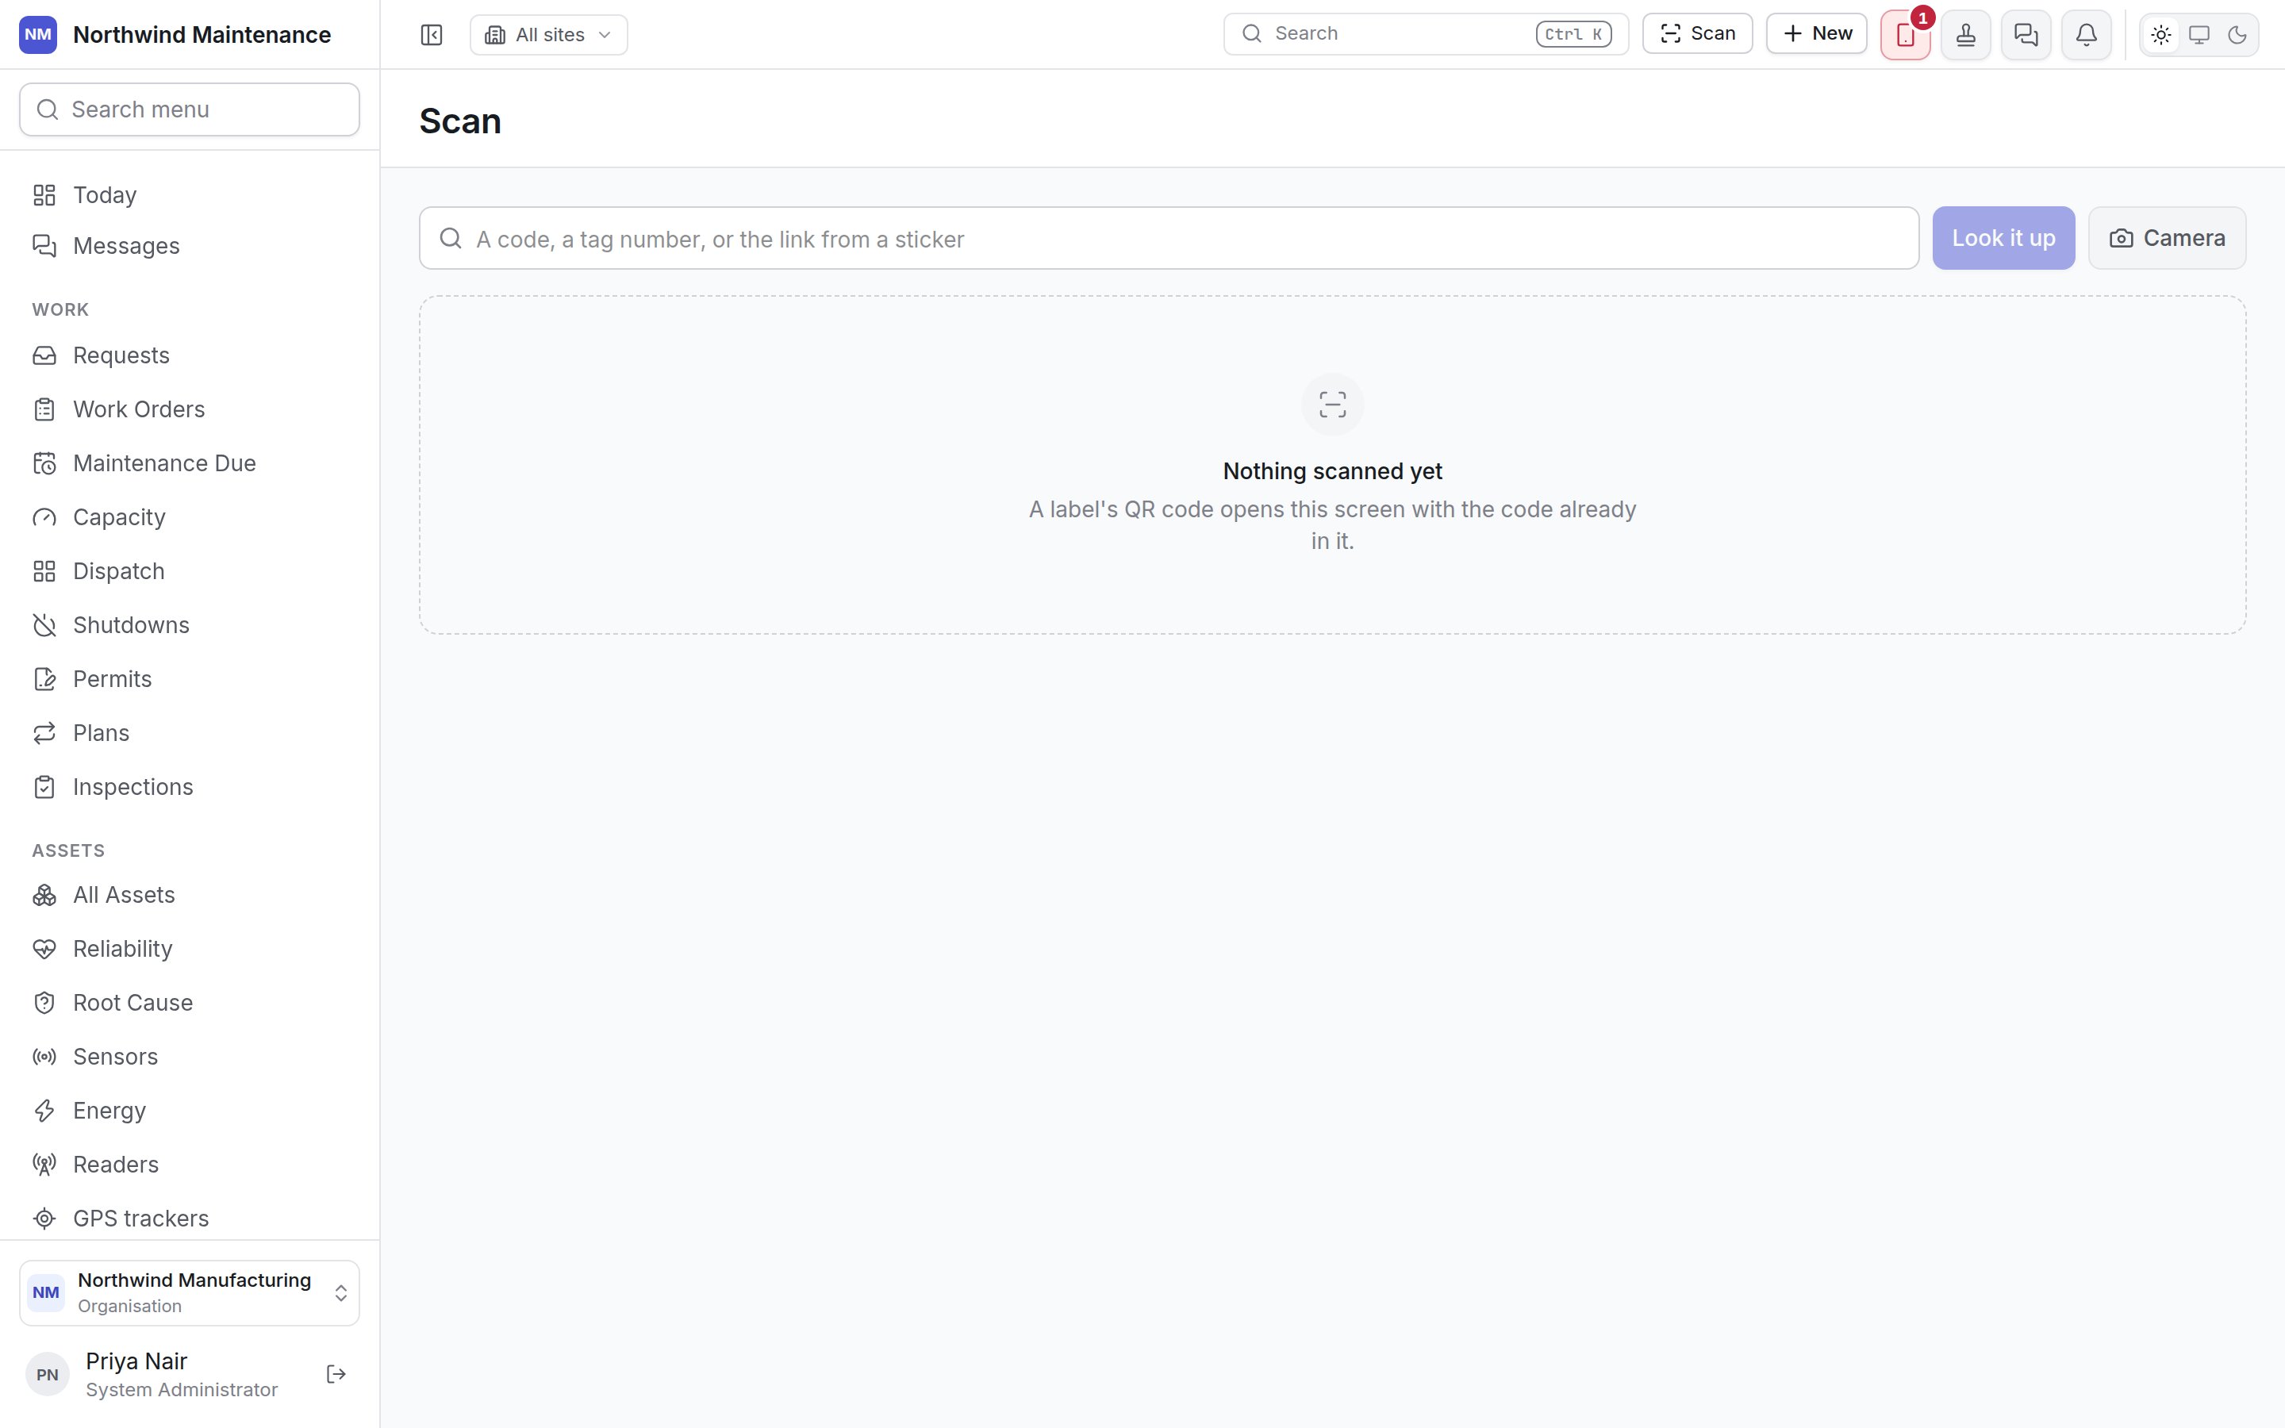The width and height of the screenshot is (2285, 1428).
Task: Open the All sites dropdown
Action: [548, 35]
